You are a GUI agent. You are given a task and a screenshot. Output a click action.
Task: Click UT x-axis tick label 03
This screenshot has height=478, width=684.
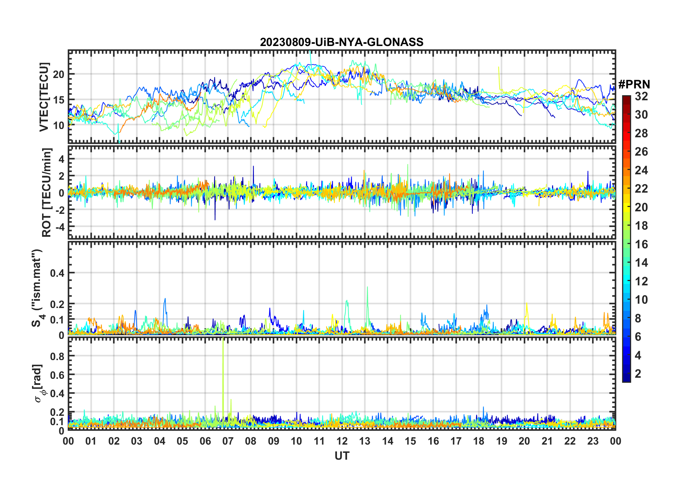[x=137, y=441]
